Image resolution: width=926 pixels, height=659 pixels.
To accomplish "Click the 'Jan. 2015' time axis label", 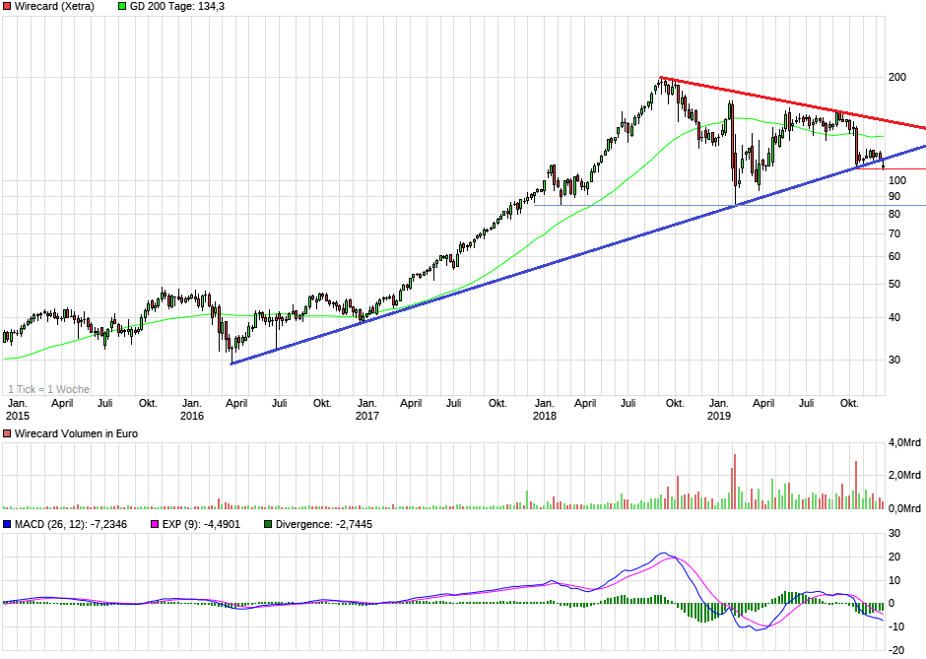I will coord(17,410).
